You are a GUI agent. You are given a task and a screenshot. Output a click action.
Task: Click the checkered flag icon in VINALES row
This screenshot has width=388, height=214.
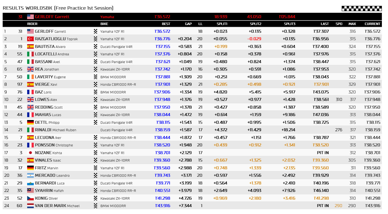[96, 160]
